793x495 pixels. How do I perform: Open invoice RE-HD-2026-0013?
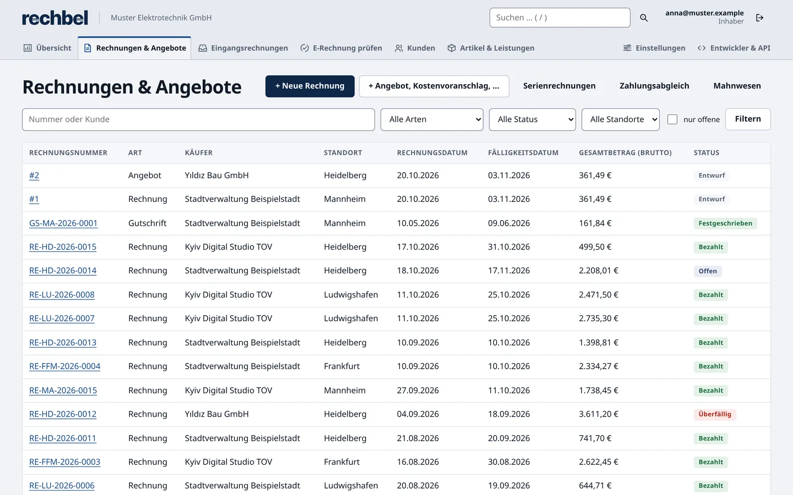pos(63,343)
